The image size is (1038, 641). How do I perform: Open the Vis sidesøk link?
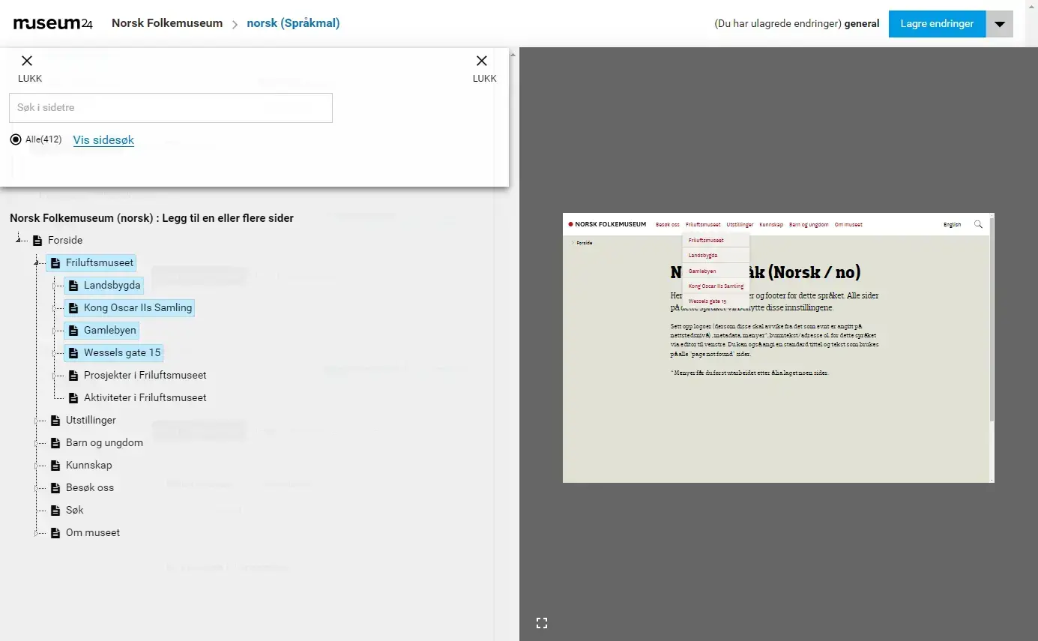[103, 140]
